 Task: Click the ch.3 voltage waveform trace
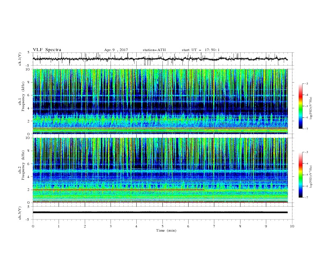point(160,212)
